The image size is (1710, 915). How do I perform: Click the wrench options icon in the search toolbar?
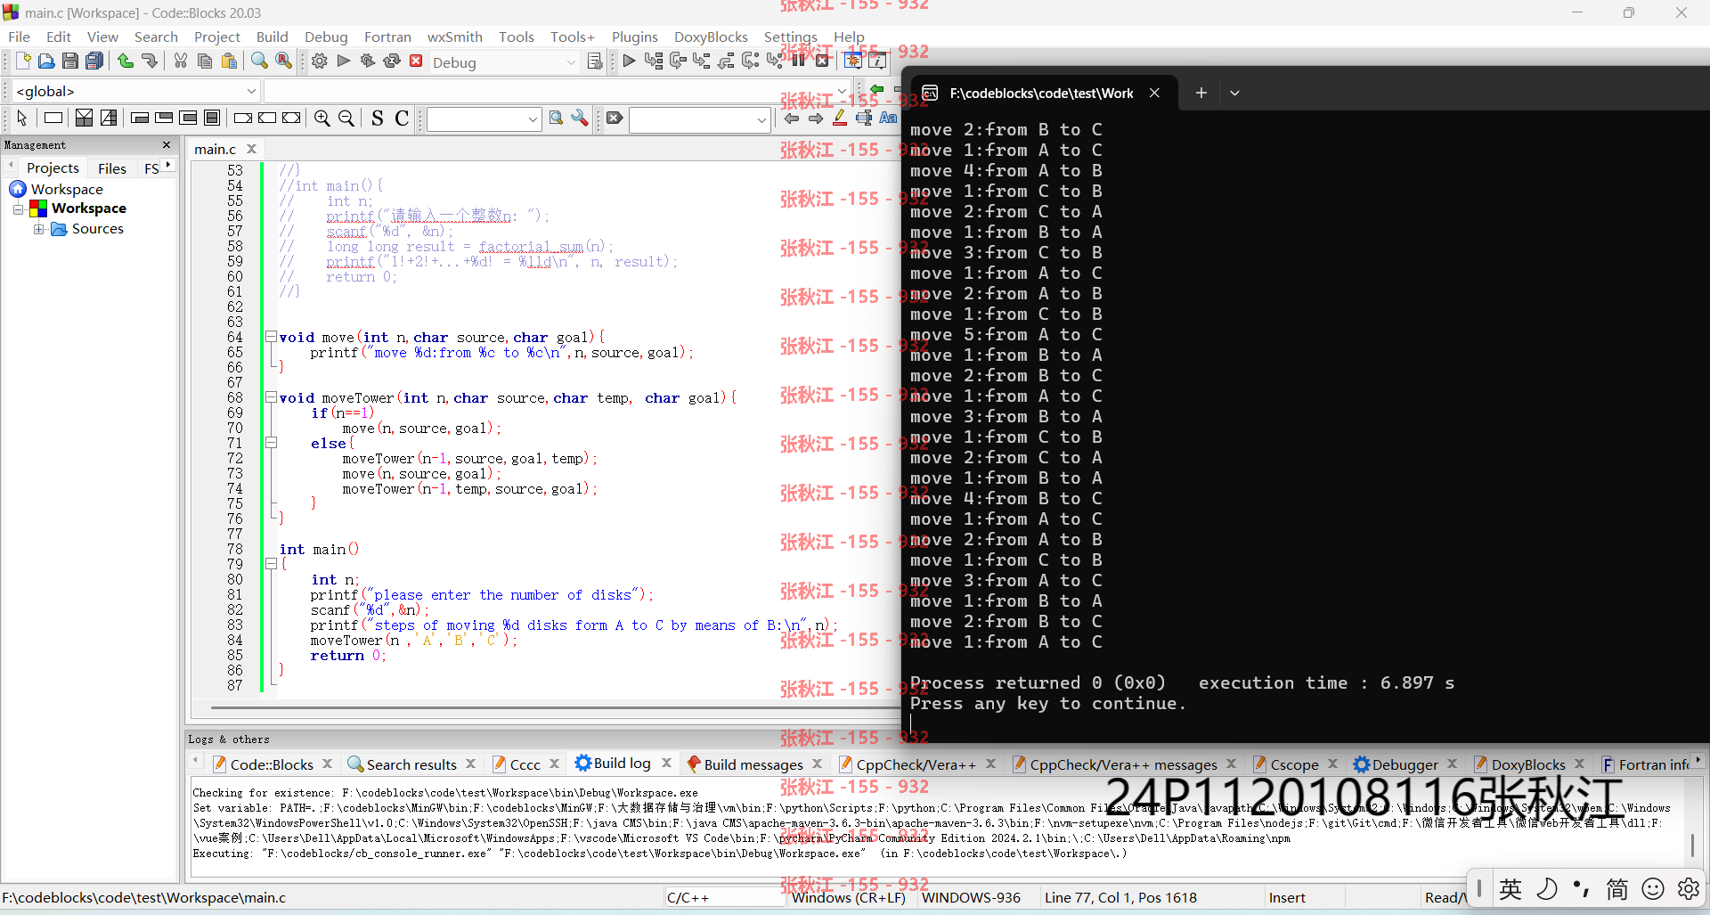tap(580, 118)
